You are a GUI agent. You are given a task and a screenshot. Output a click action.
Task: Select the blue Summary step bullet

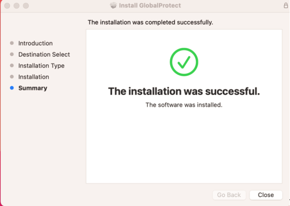[12, 88]
